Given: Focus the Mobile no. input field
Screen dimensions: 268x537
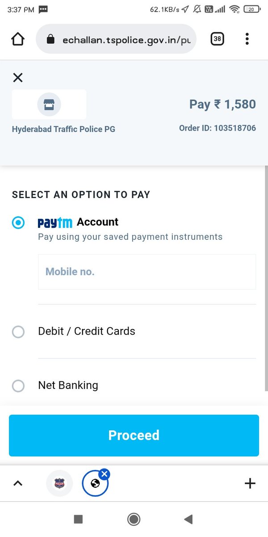Looking at the screenshot, I should (147, 272).
